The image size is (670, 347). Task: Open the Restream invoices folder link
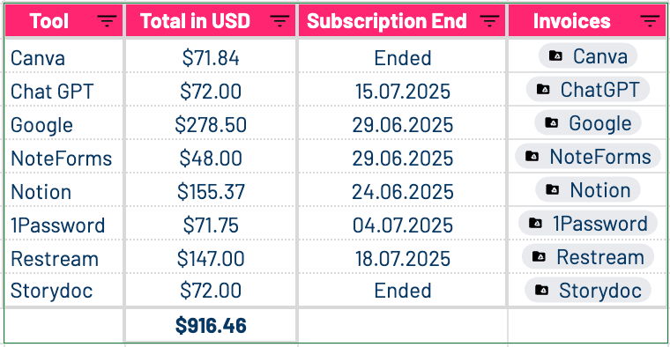[x=588, y=257]
